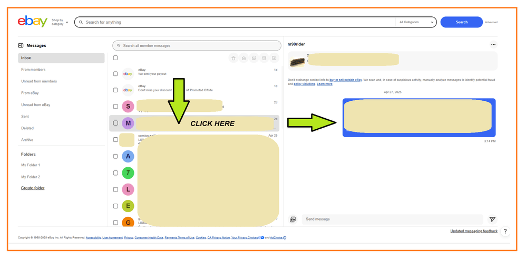
Task: Check the box for 'We sent your payout'
Action: [115, 73]
